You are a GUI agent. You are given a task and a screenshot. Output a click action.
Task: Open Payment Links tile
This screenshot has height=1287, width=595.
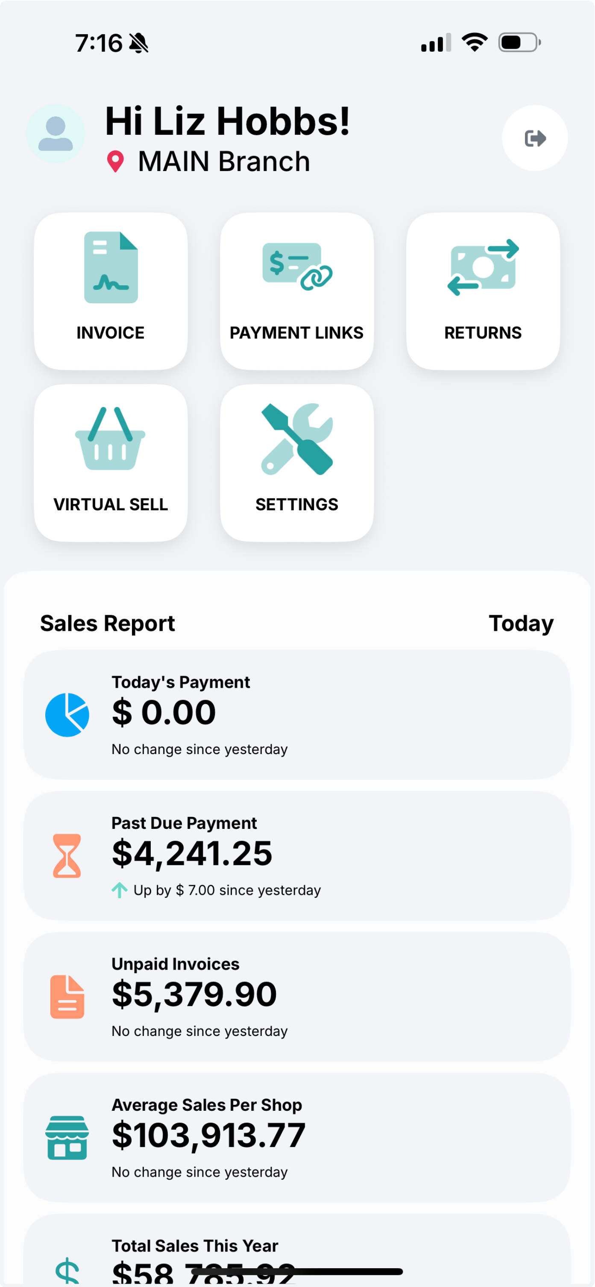(297, 291)
